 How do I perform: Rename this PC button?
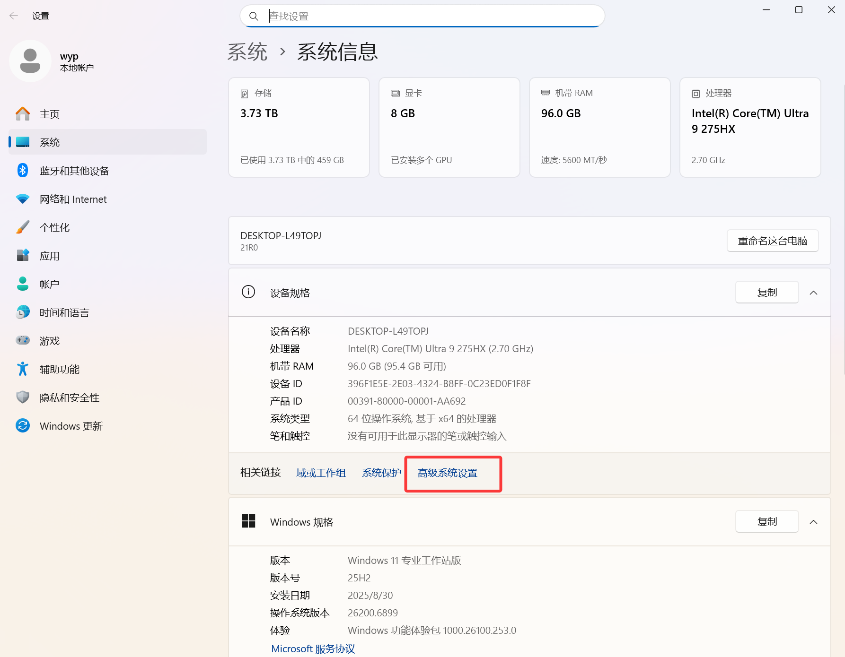(x=772, y=241)
